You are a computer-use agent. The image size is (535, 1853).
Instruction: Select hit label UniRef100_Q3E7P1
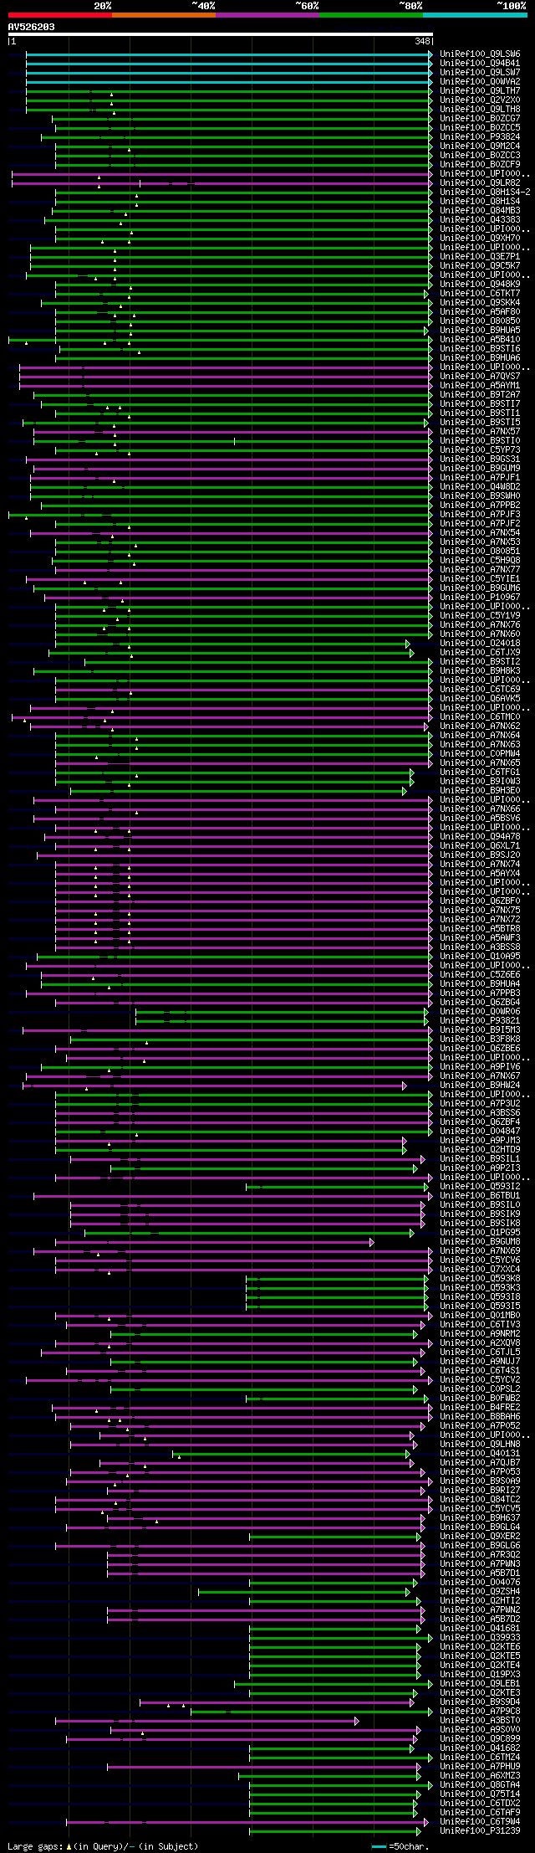click(x=480, y=257)
